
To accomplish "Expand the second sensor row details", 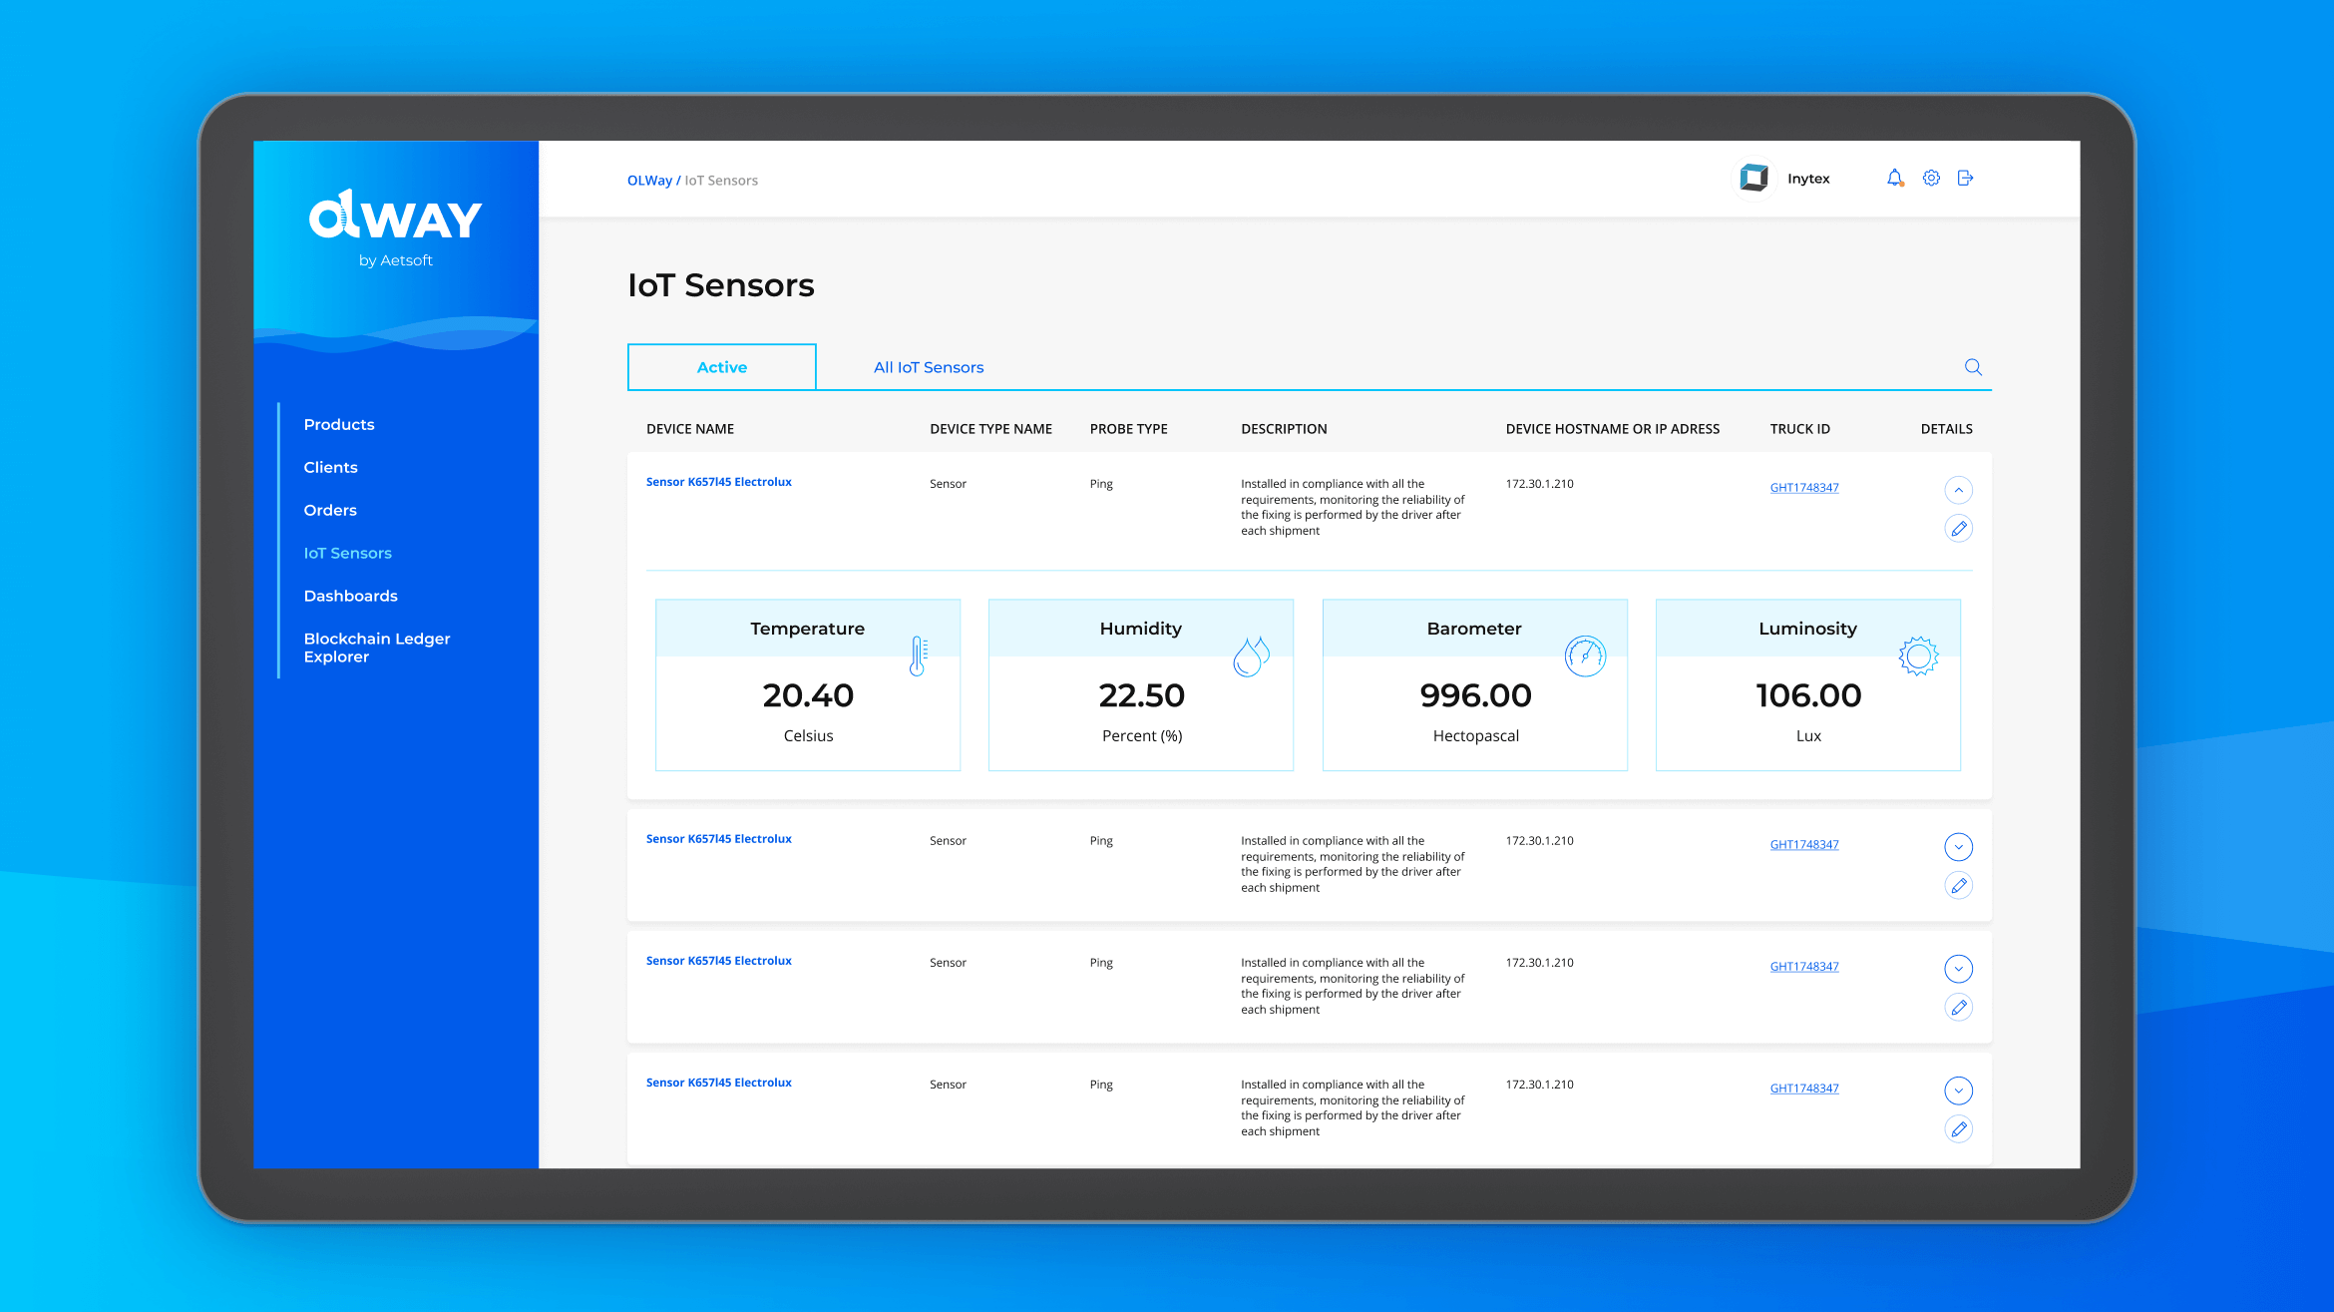I will [x=1958, y=847].
